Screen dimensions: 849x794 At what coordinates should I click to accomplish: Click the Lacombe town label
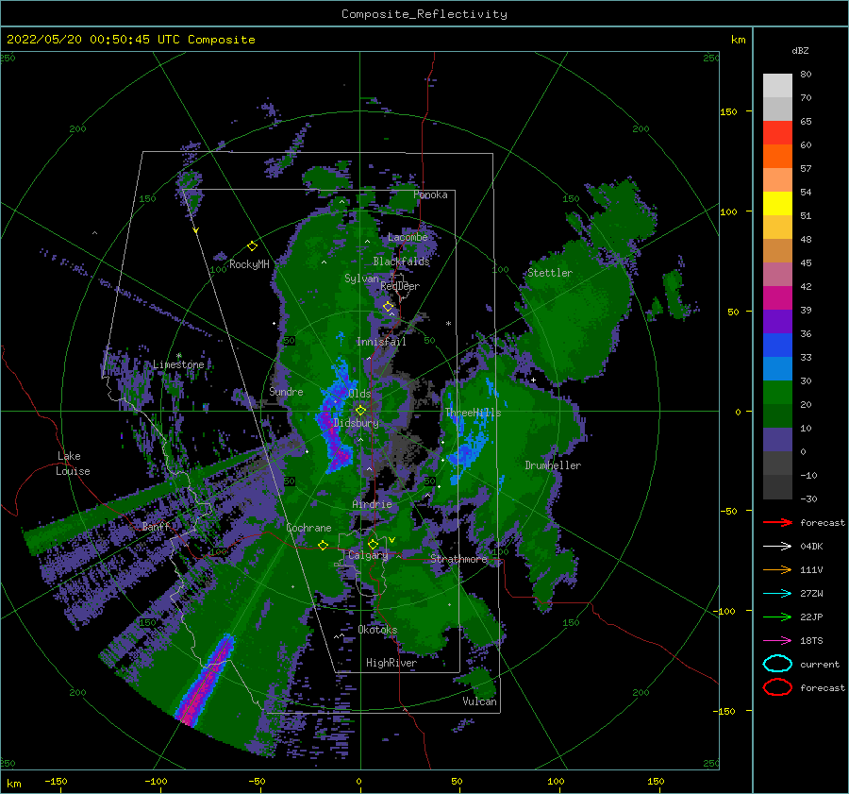tap(408, 237)
